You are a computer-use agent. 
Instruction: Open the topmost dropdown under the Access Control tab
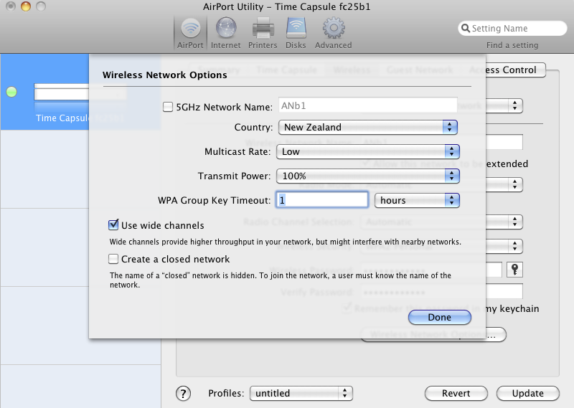pos(514,105)
